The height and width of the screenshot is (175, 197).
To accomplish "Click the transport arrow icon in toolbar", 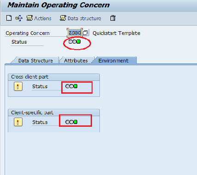I will 19,18.
